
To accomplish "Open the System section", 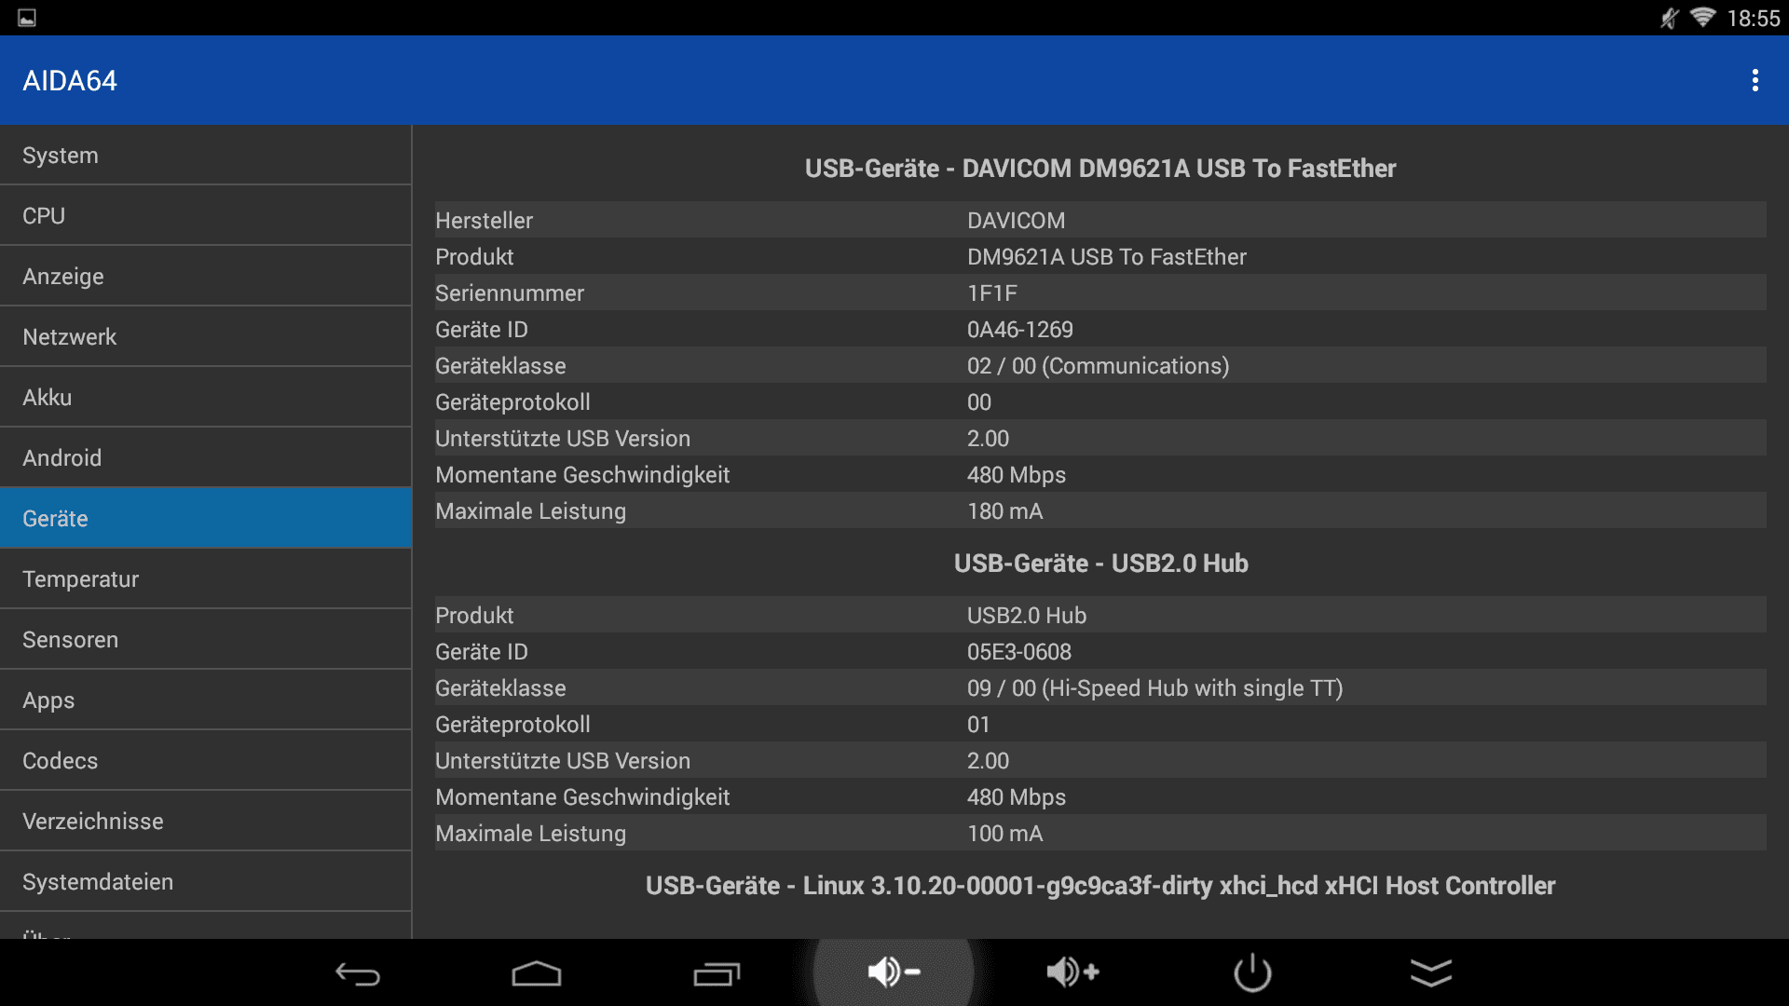I will (205, 156).
